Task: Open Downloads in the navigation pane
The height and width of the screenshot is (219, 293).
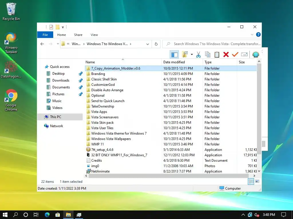Action: click(x=61, y=80)
